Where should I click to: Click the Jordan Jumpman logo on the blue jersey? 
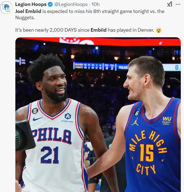tap(135, 122)
